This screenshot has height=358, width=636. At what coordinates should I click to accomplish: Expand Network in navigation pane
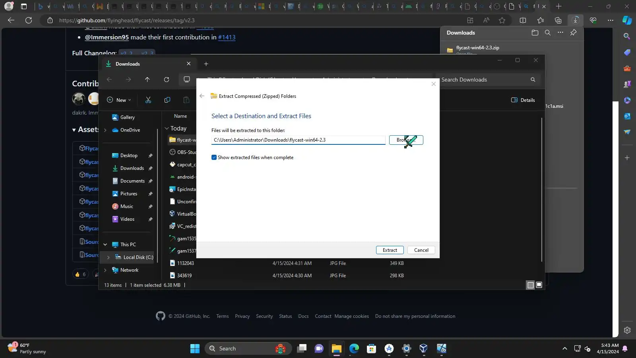pyautogui.click(x=105, y=270)
